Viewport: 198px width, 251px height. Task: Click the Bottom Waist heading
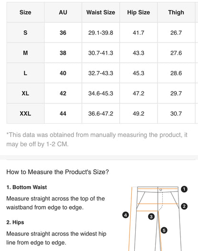pyautogui.click(x=27, y=187)
